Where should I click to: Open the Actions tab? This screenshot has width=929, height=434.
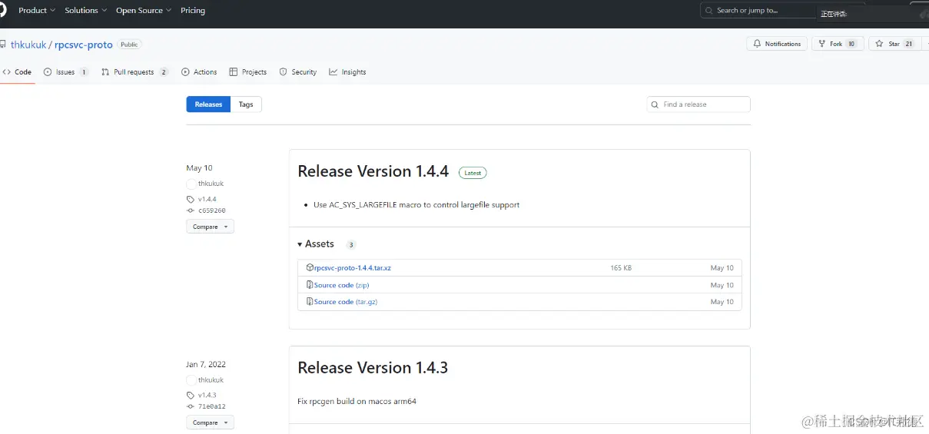tap(199, 72)
